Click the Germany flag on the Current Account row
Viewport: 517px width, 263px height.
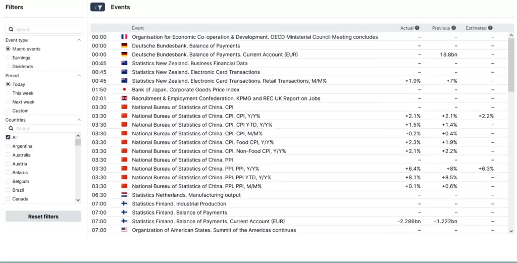tap(124, 55)
